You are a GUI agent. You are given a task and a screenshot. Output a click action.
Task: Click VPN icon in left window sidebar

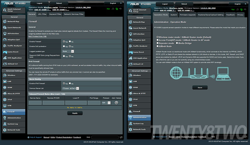click(5, 105)
